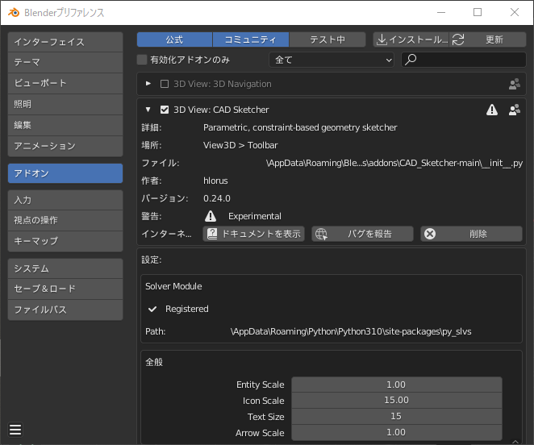This screenshot has width=534, height=445.
Task: Click the CAD_Sketcher-main file path text
Action: click(x=394, y=163)
